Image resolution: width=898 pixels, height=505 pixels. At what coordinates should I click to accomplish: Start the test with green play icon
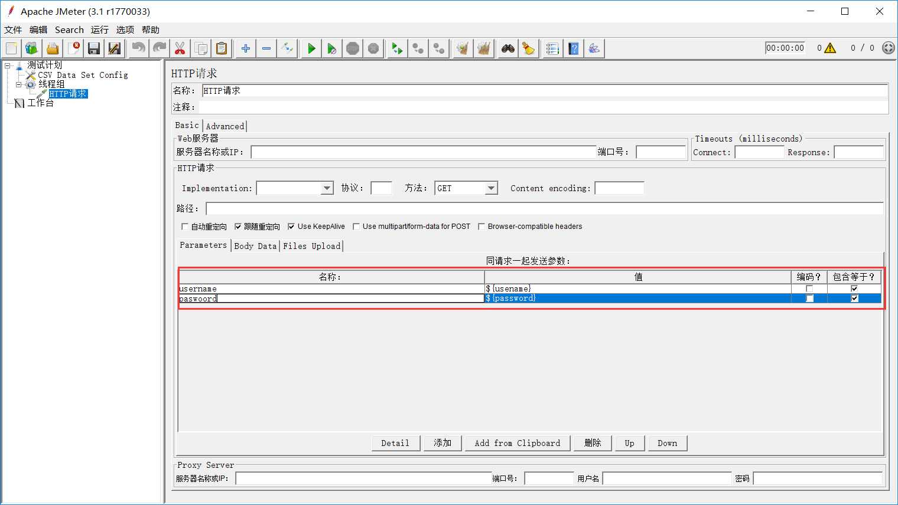pos(311,48)
